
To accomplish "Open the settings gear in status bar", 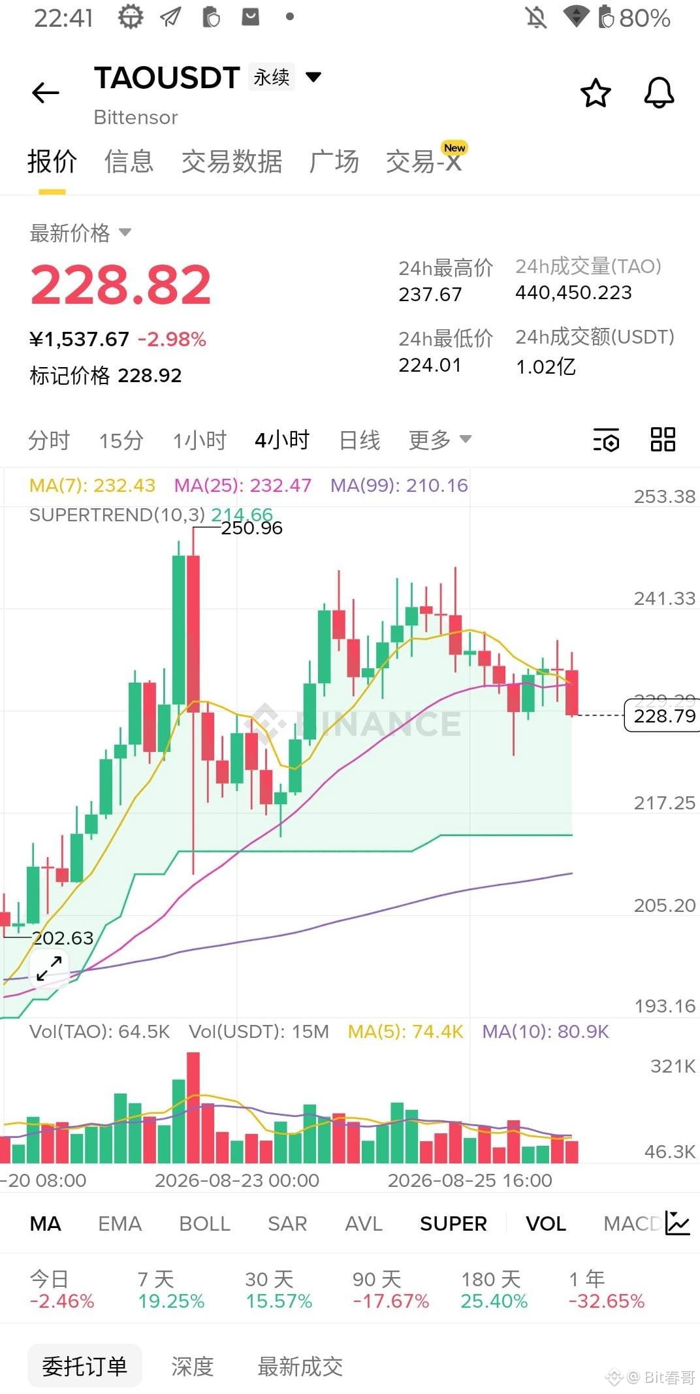I will click(x=130, y=17).
